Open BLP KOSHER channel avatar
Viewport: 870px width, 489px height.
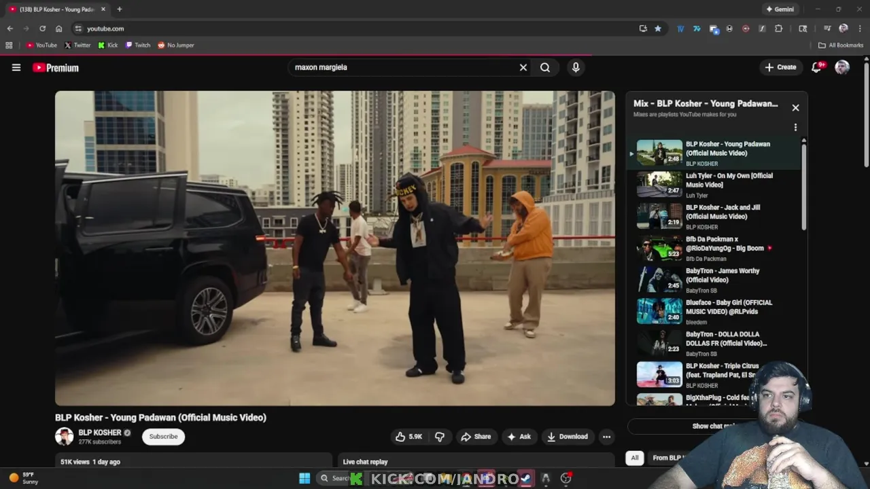(x=64, y=437)
